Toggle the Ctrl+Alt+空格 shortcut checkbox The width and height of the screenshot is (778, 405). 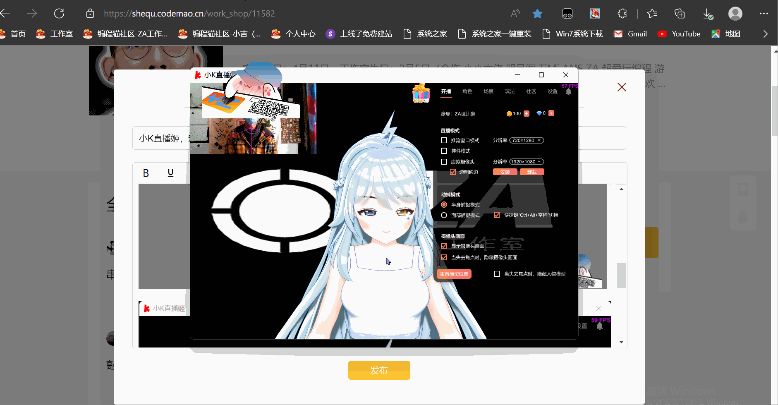click(497, 215)
